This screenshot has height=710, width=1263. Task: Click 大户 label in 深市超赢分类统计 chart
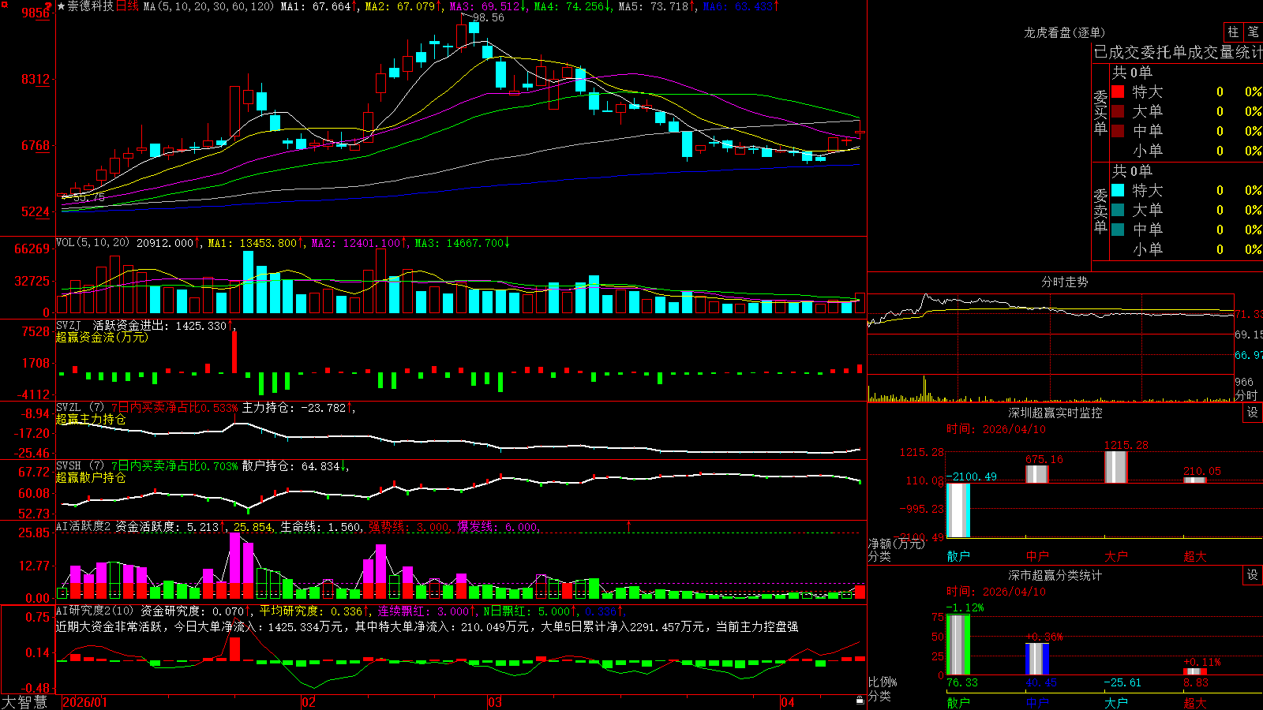1116,702
